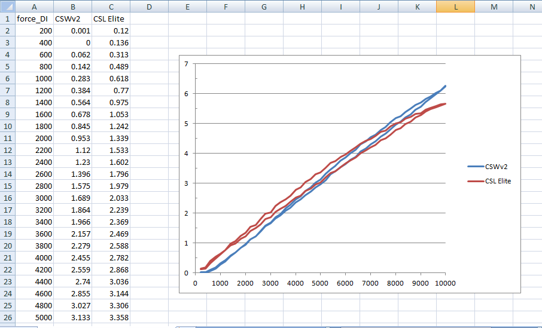Screen dimensions: 542x328
Task: Click cell with force value 5000
Action: 34,317
